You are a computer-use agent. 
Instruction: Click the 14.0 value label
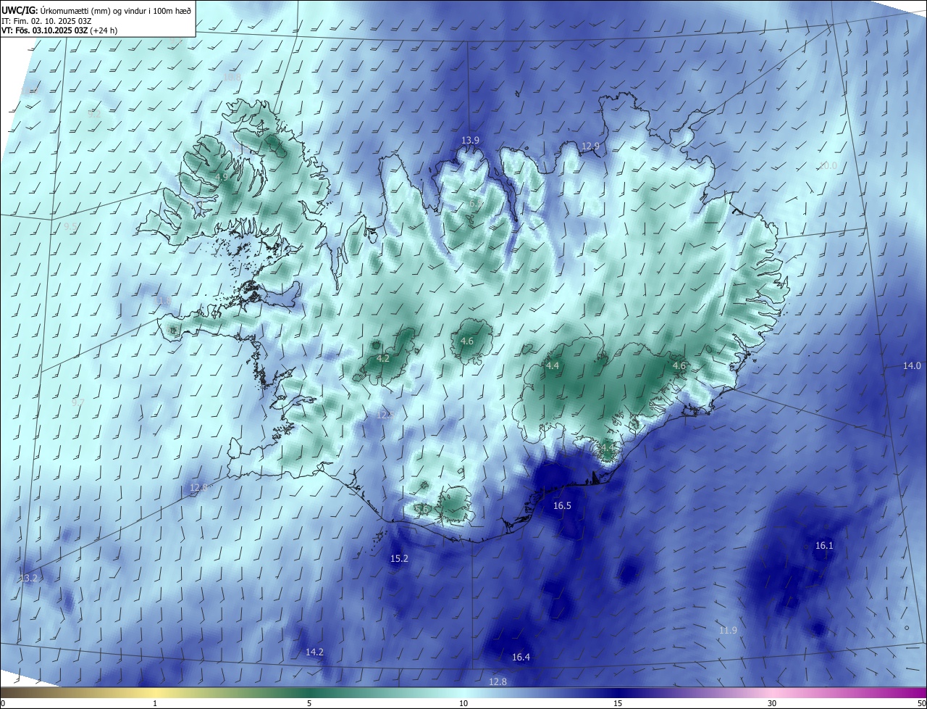click(x=912, y=366)
